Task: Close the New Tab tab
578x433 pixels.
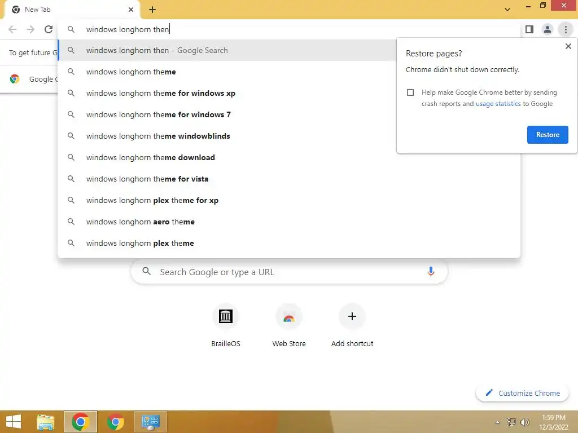Action: point(131,10)
